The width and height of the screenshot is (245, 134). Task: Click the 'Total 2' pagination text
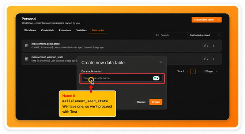[x=181, y=71]
